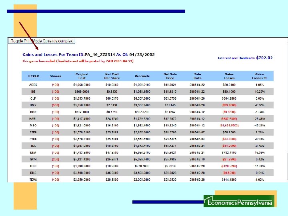
Task: Click the sale date in IIG row
Action: tap(197, 92)
